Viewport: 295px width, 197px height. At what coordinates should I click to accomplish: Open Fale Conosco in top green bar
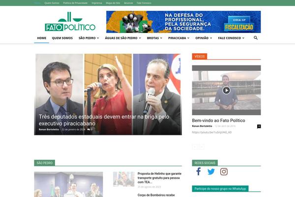(144, 3)
